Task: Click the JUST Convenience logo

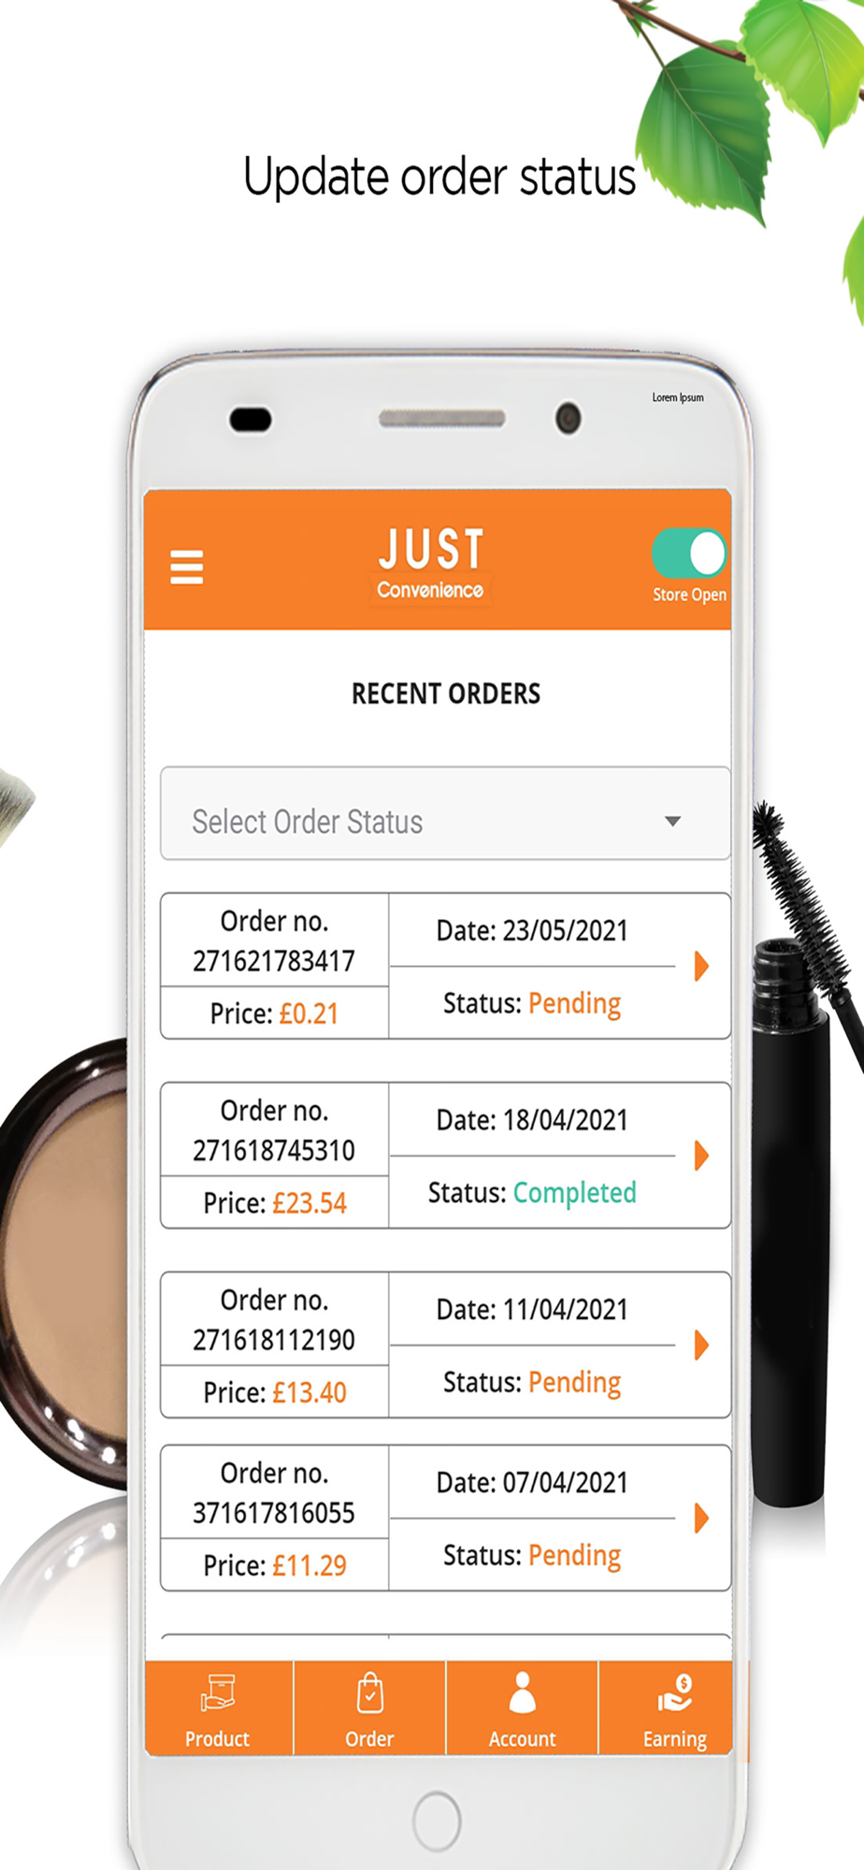Action: 430,564
